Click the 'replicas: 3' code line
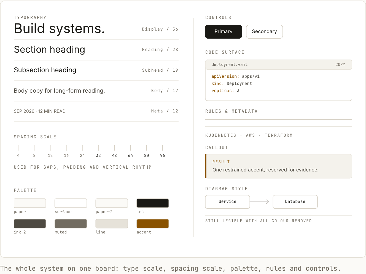The width and height of the screenshot is (366, 274). 225,91
